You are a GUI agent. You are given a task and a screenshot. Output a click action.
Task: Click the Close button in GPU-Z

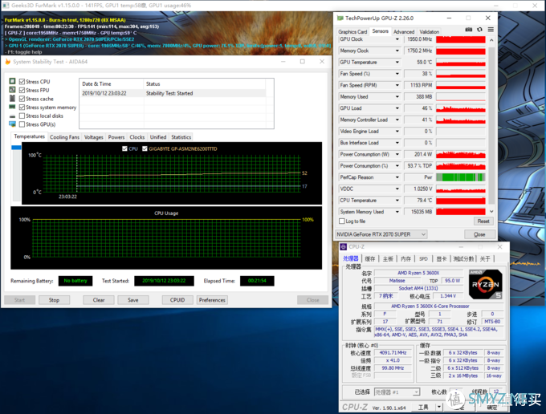tap(479, 234)
